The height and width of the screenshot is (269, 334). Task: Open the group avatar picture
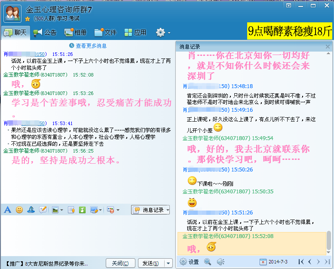click(x=12, y=13)
